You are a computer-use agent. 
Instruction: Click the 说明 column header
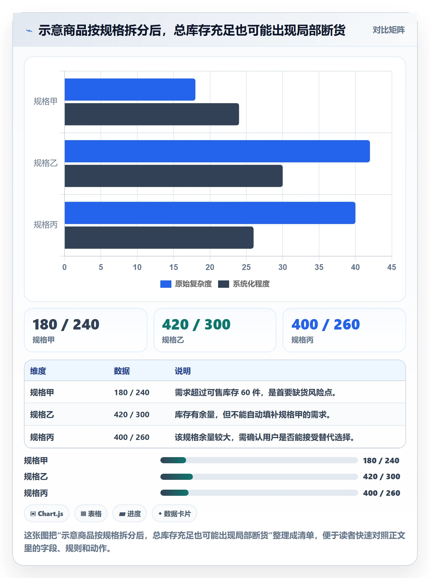coord(183,371)
